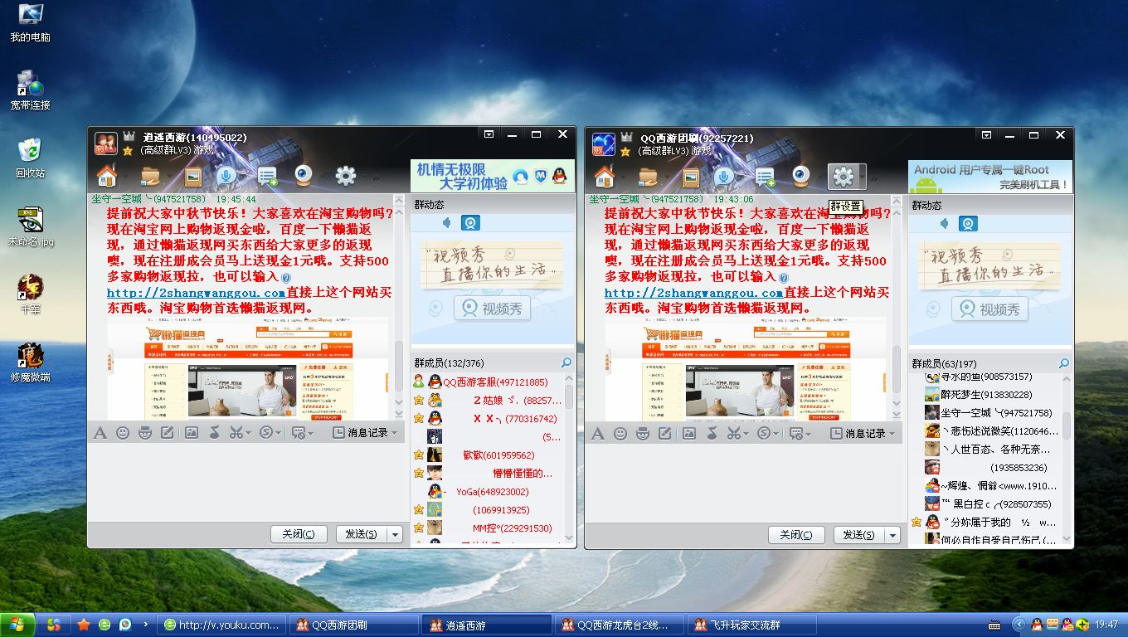Screen dimensions: 1128x637
Task: Click the webcam video icon in 逍遥西游 toolbar
Action: (x=304, y=175)
